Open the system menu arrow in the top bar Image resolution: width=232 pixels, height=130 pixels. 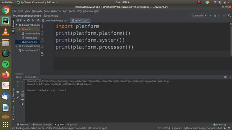pos(229,2)
